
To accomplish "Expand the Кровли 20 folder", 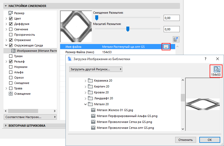I will (85, 92).
